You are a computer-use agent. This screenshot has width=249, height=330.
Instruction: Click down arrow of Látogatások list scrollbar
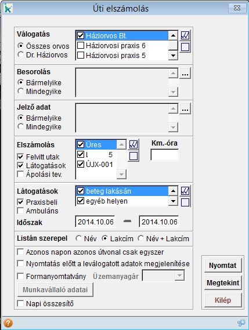(173, 201)
